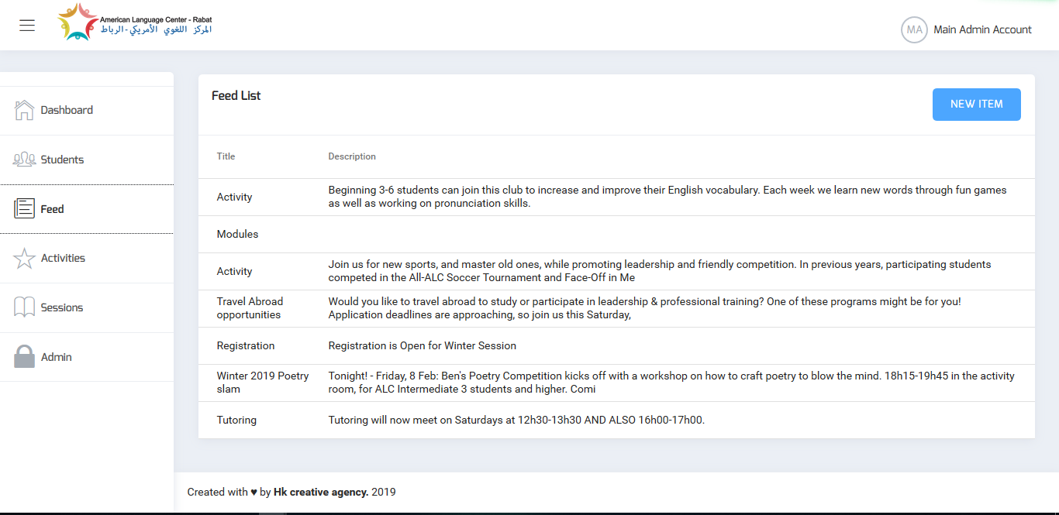Click the American Language Center logo

pos(135,22)
